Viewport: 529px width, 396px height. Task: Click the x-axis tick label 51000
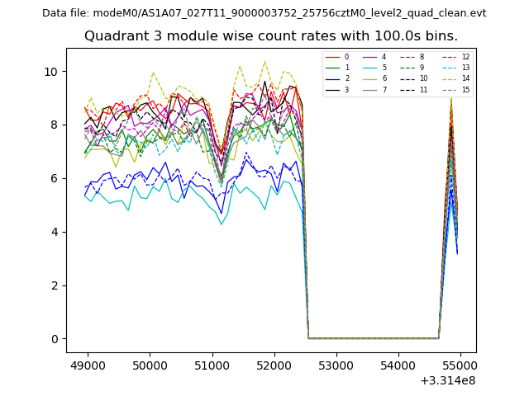pos(212,365)
